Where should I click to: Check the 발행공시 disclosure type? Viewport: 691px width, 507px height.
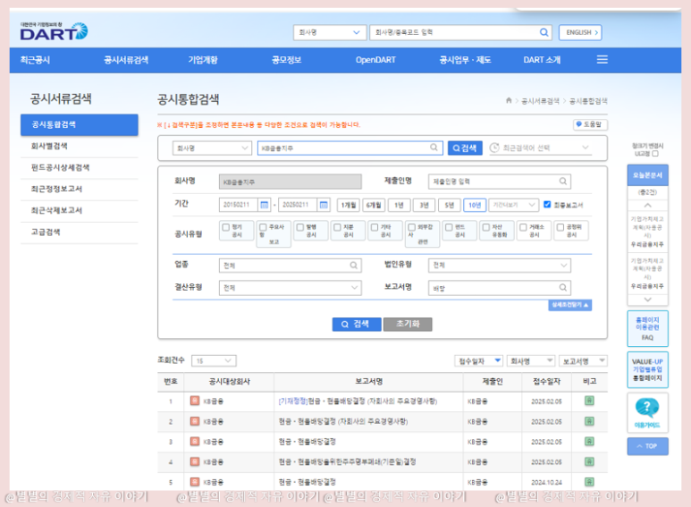point(300,227)
